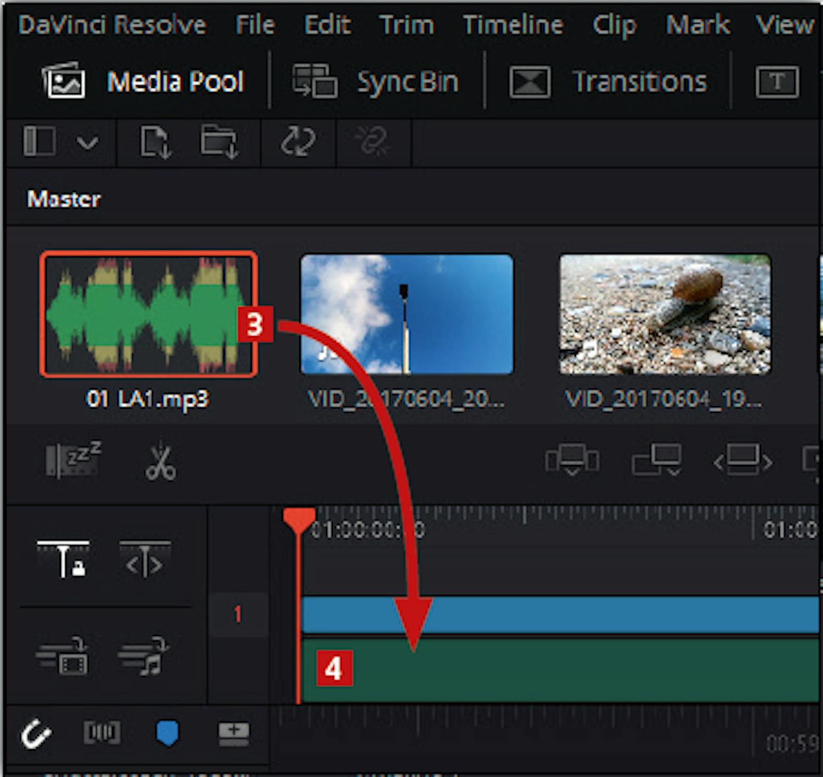
Task: Open the Transitions panel
Action: coord(608,82)
